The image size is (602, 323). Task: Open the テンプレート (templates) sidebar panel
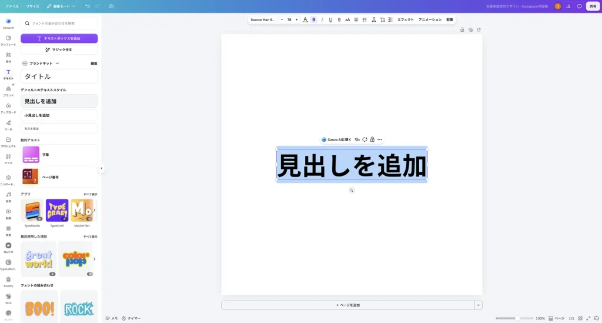click(x=8, y=40)
